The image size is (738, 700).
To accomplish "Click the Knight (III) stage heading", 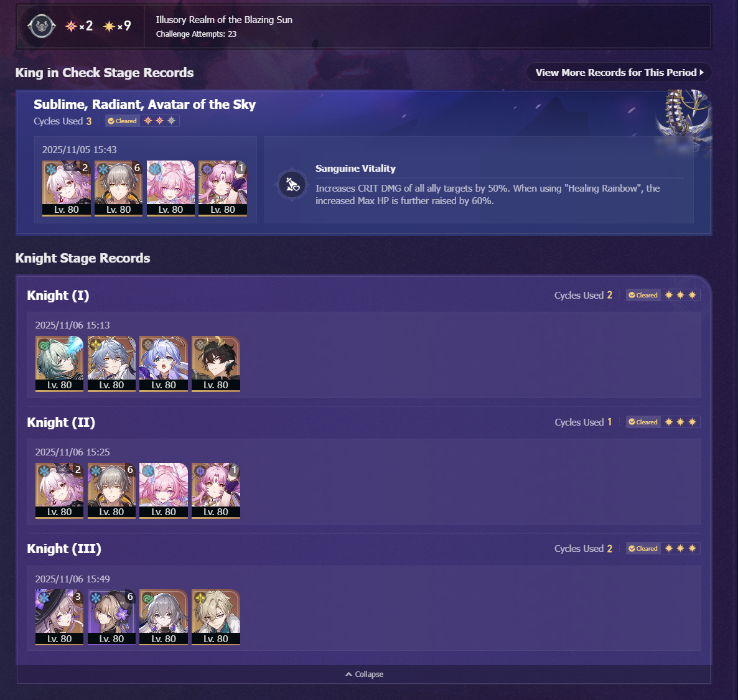I will point(64,549).
